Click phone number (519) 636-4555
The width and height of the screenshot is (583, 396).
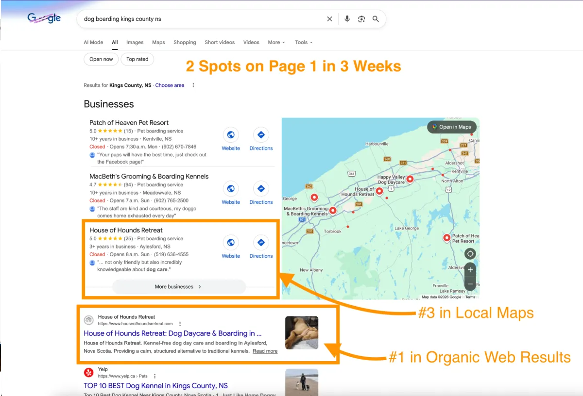[171, 254]
